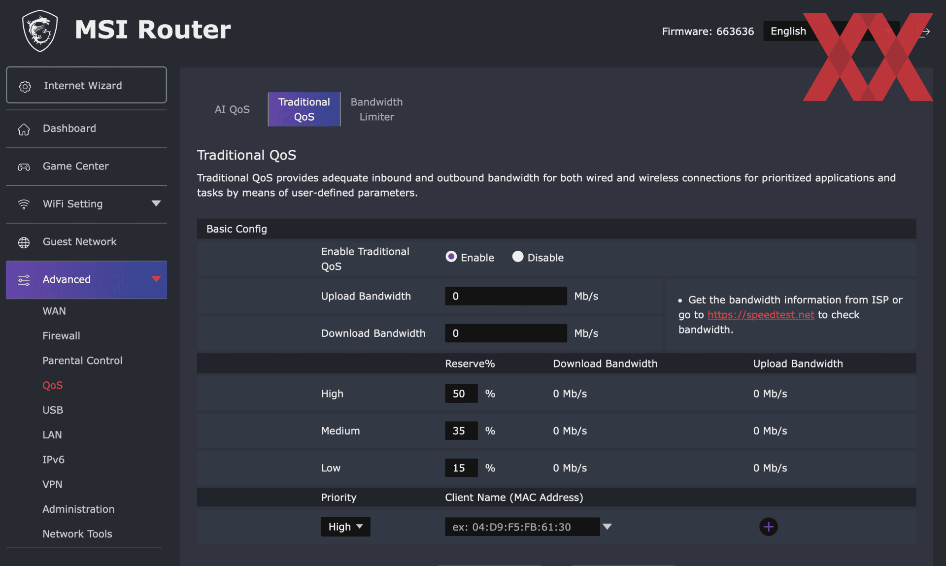Open the Firewall submenu item
This screenshot has width=946, height=566.
(61, 335)
